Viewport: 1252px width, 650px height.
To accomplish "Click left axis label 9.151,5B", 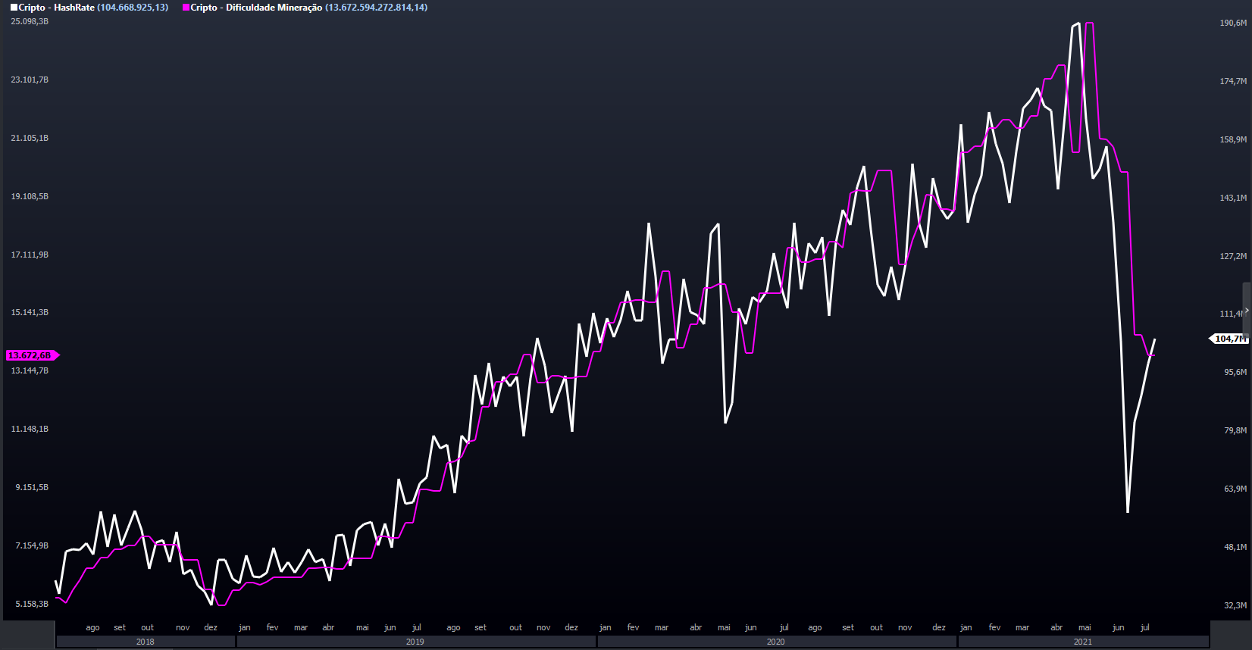I will pyautogui.click(x=32, y=487).
